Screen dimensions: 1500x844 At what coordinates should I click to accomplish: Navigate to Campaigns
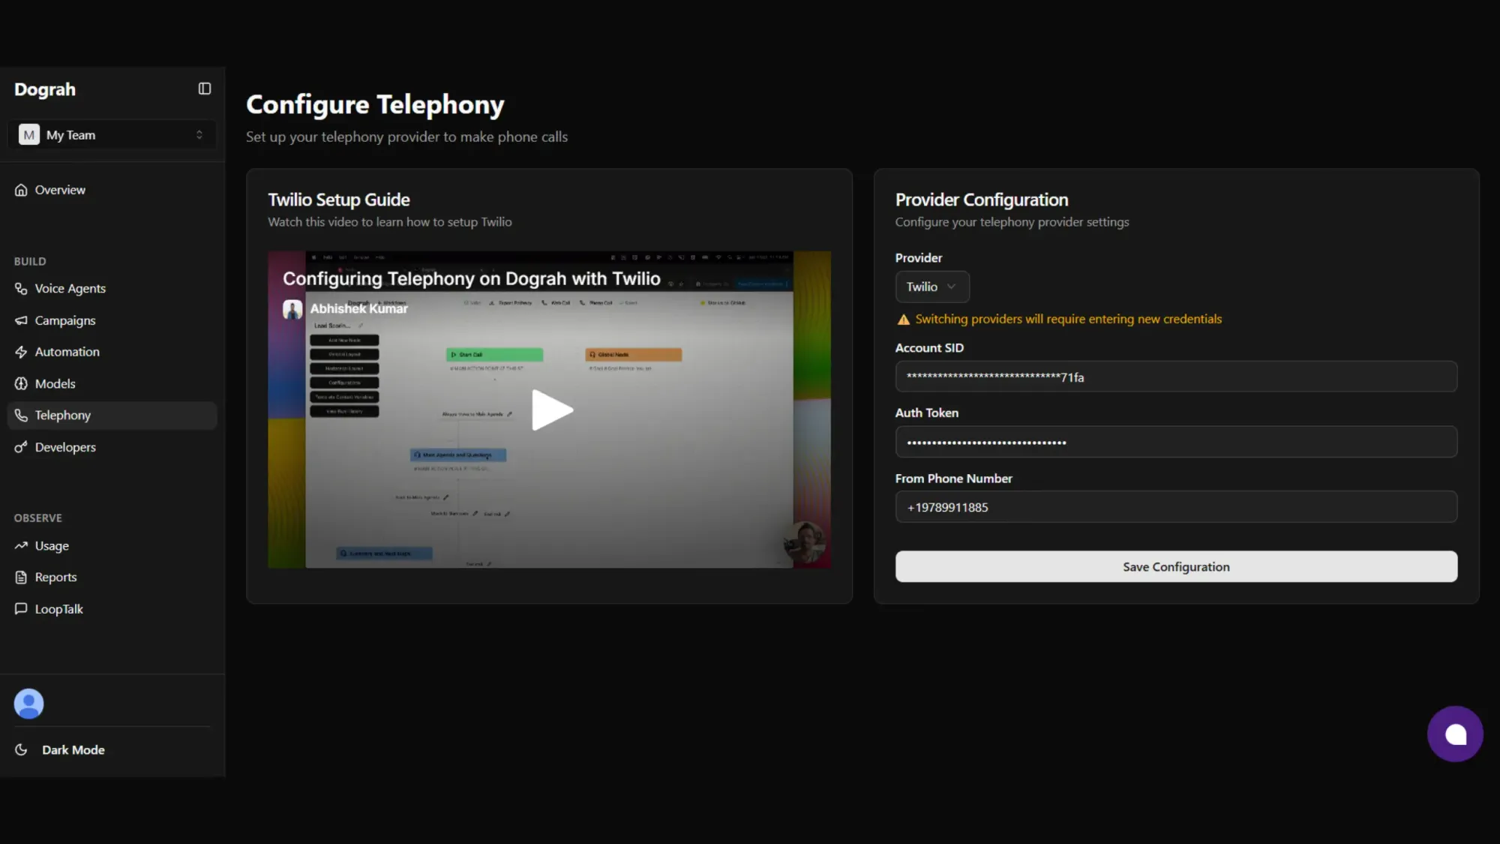click(x=65, y=320)
